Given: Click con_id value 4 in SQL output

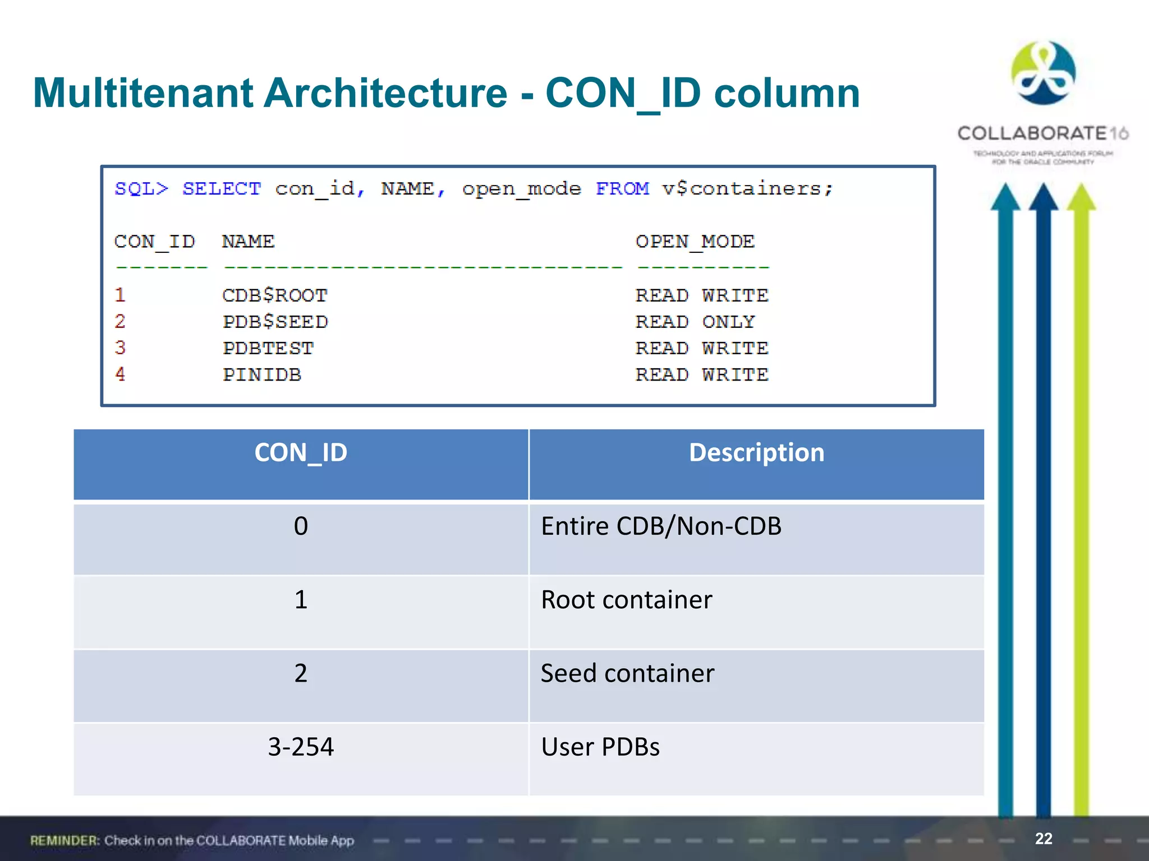Looking at the screenshot, I should [x=120, y=374].
